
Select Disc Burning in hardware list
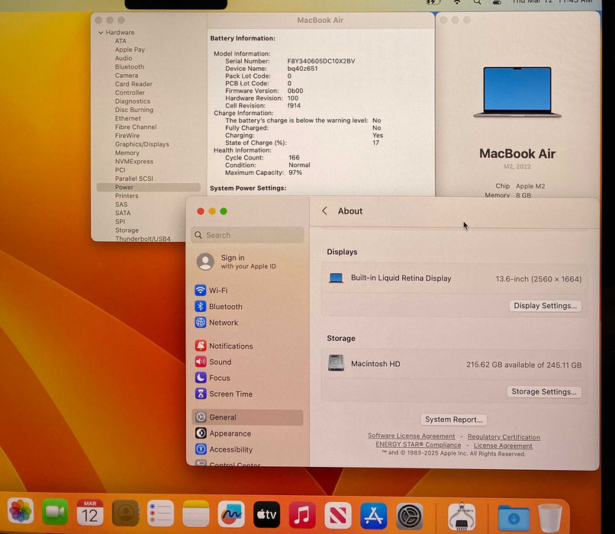(134, 110)
